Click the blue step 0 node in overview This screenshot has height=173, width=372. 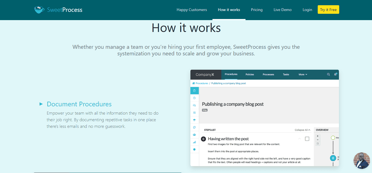[x=333, y=158]
